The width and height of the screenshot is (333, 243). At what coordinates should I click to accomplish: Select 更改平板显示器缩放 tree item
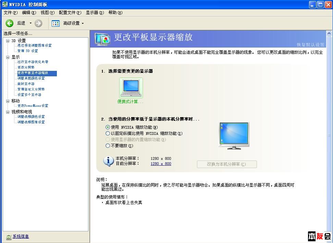tap(37, 73)
